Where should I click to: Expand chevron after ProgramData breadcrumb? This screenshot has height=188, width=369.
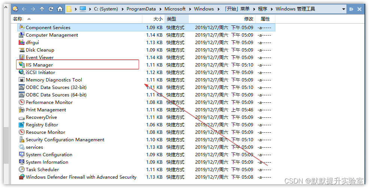(x=160, y=9)
